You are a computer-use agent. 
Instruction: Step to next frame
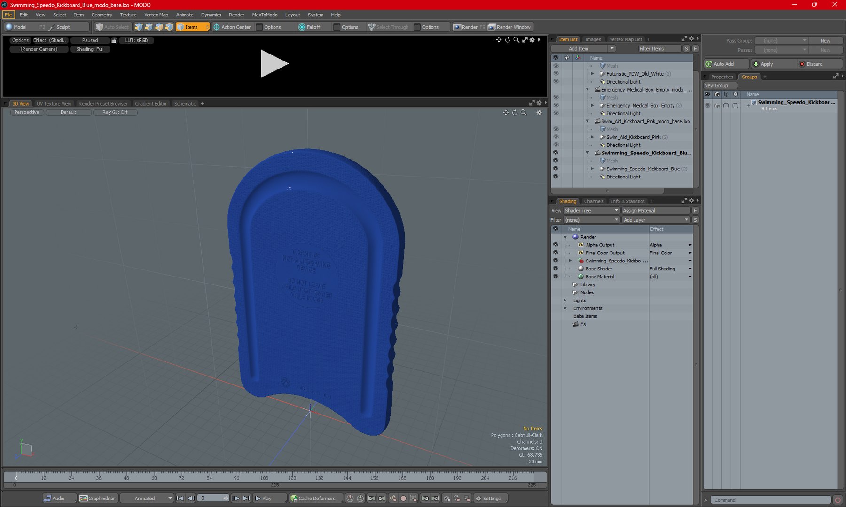[x=236, y=499]
